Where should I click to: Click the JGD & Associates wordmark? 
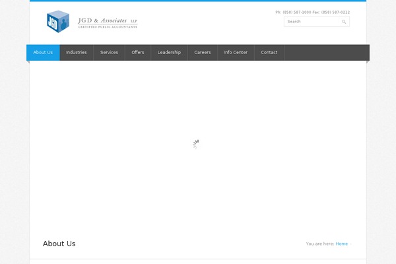click(x=108, y=22)
